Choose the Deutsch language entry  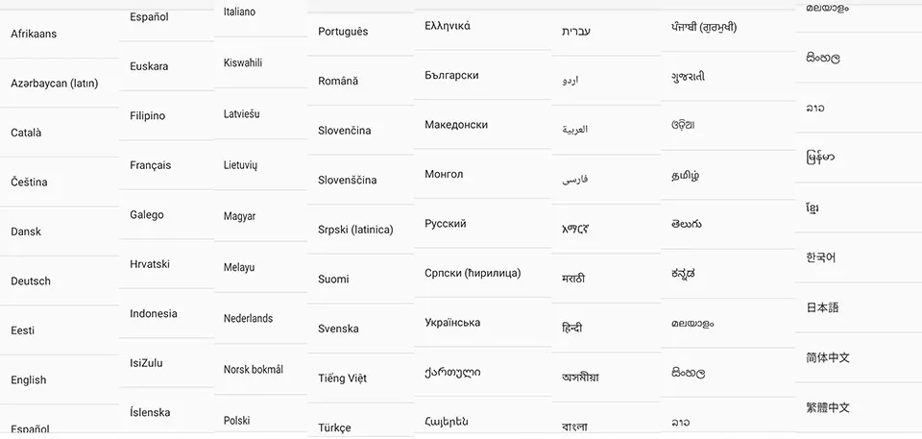(x=59, y=280)
